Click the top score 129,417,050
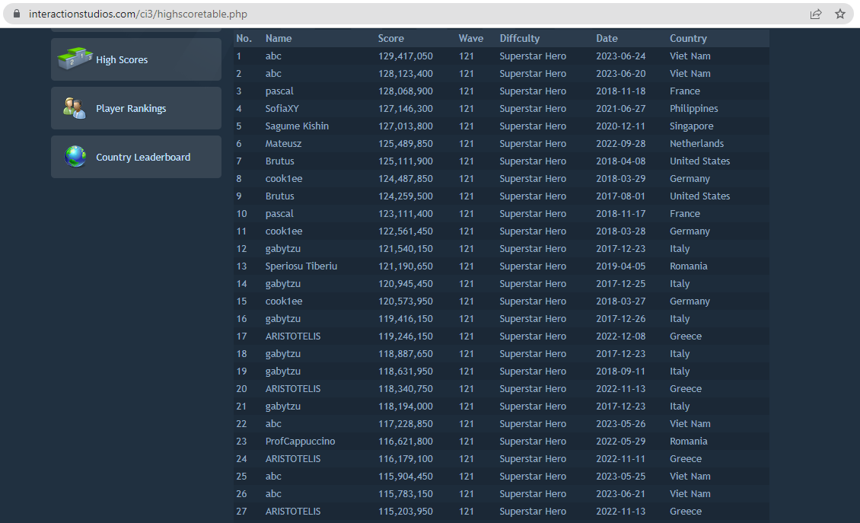Screen dimensions: 860x523 click(406, 56)
